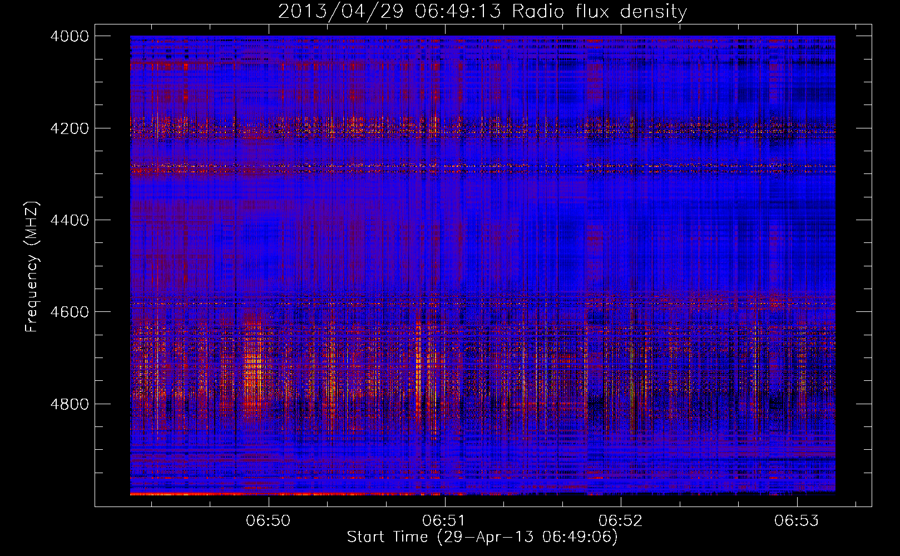The width and height of the screenshot is (900, 556).
Task: Click the "Start Time (29-Apr-13 06:49:06)" label
Action: coord(482,537)
